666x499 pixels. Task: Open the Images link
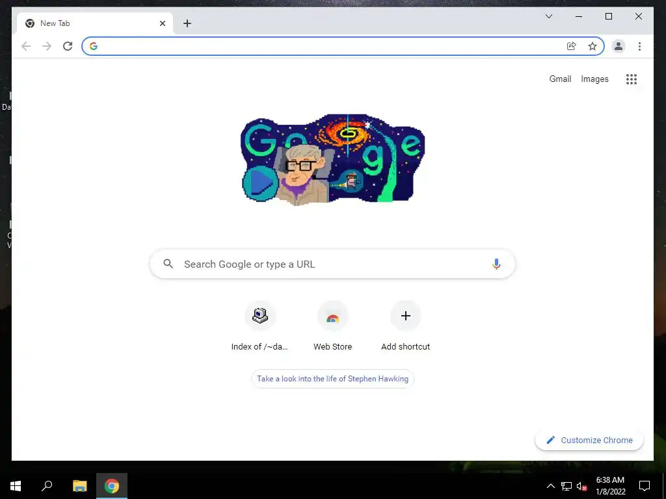coord(594,79)
